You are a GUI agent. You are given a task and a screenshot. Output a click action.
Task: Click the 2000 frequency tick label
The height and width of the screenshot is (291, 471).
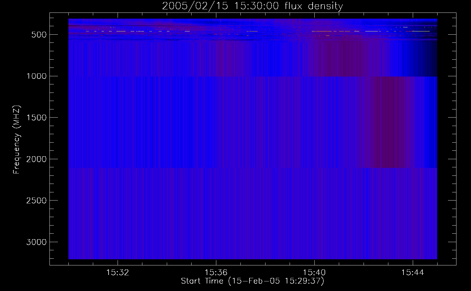[x=36, y=159]
